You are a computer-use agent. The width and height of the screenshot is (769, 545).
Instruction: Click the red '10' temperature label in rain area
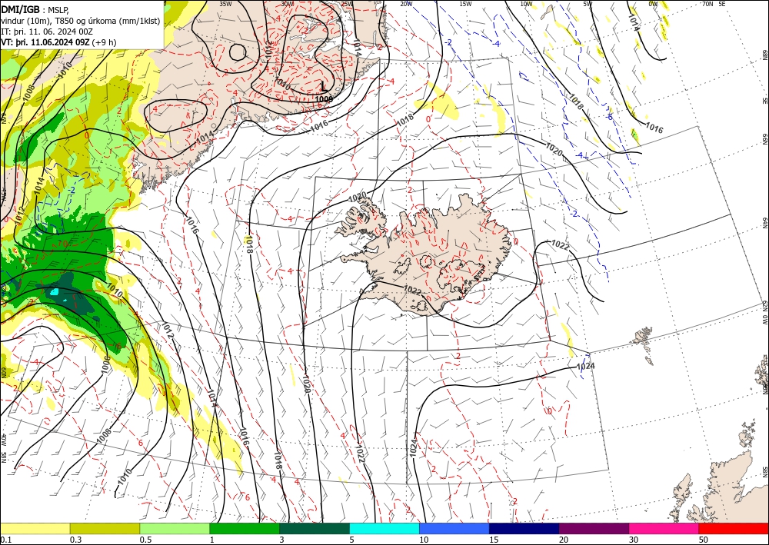coord(63,243)
